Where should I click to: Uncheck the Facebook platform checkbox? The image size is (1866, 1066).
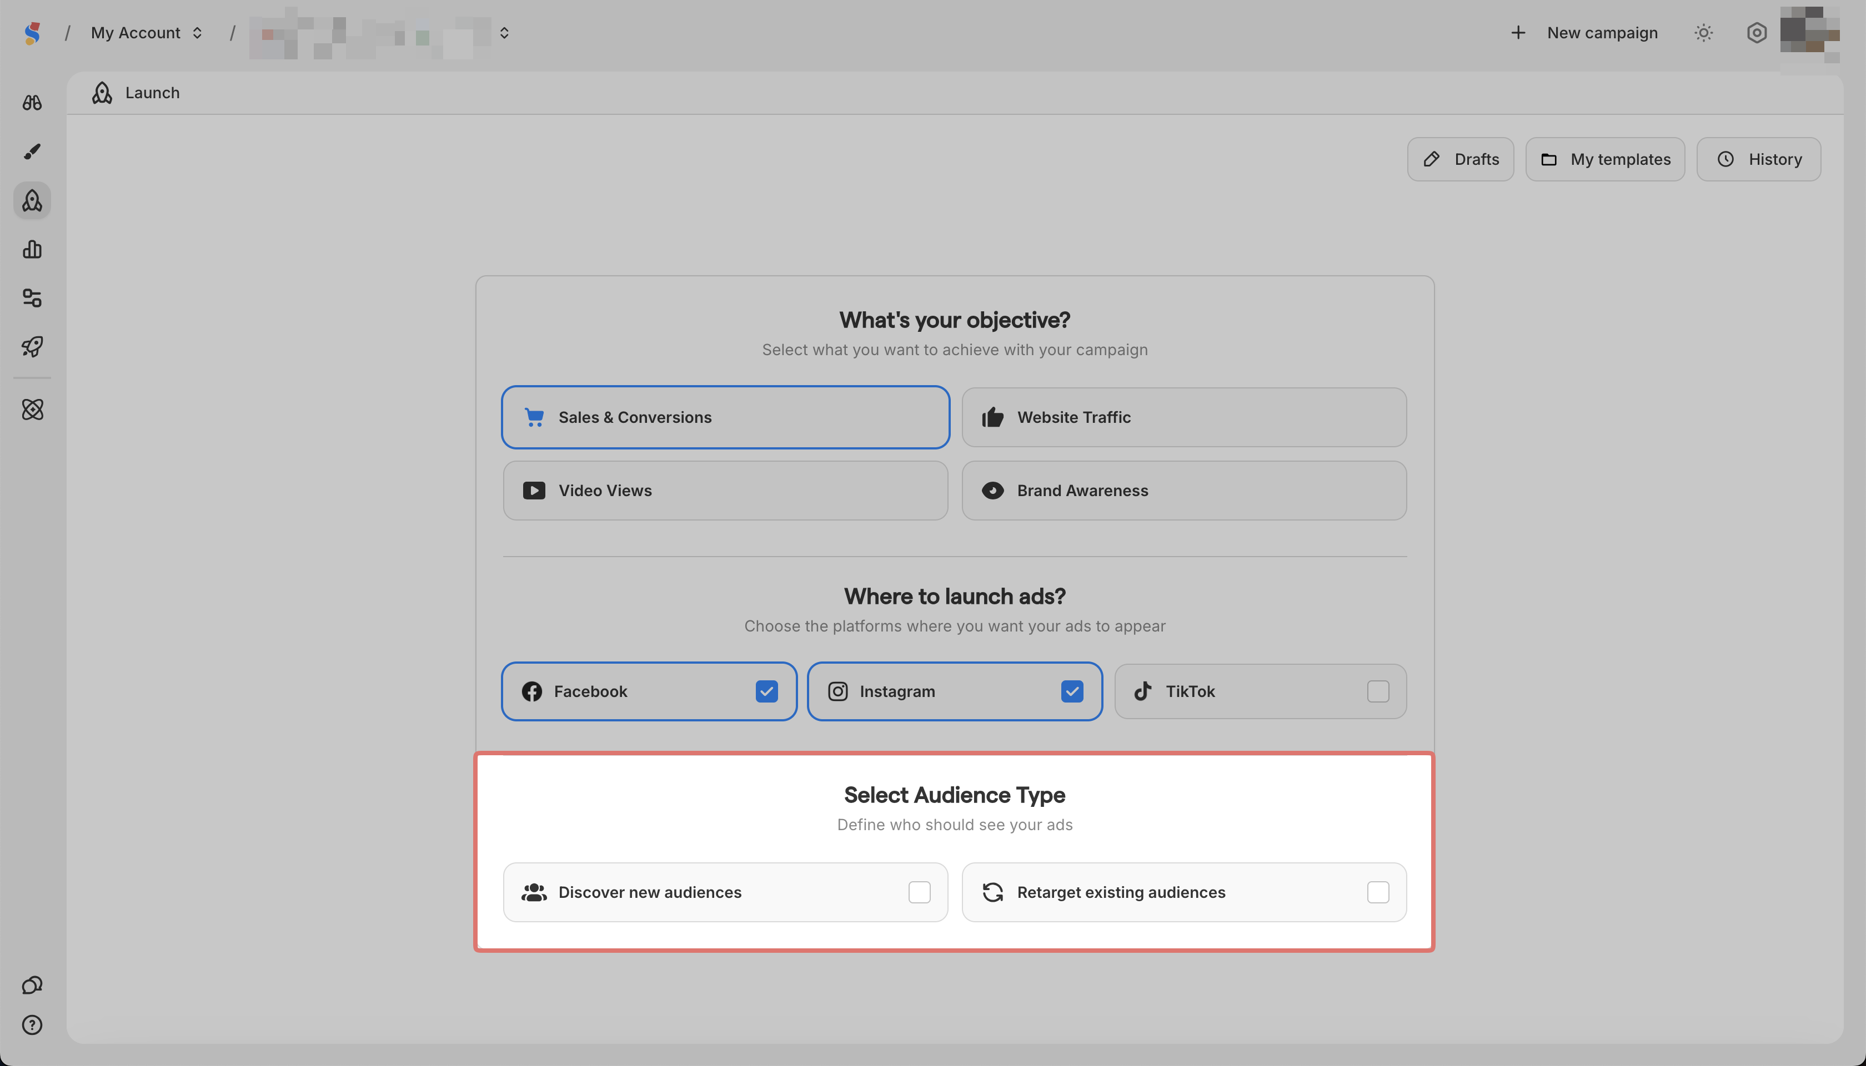(x=766, y=691)
